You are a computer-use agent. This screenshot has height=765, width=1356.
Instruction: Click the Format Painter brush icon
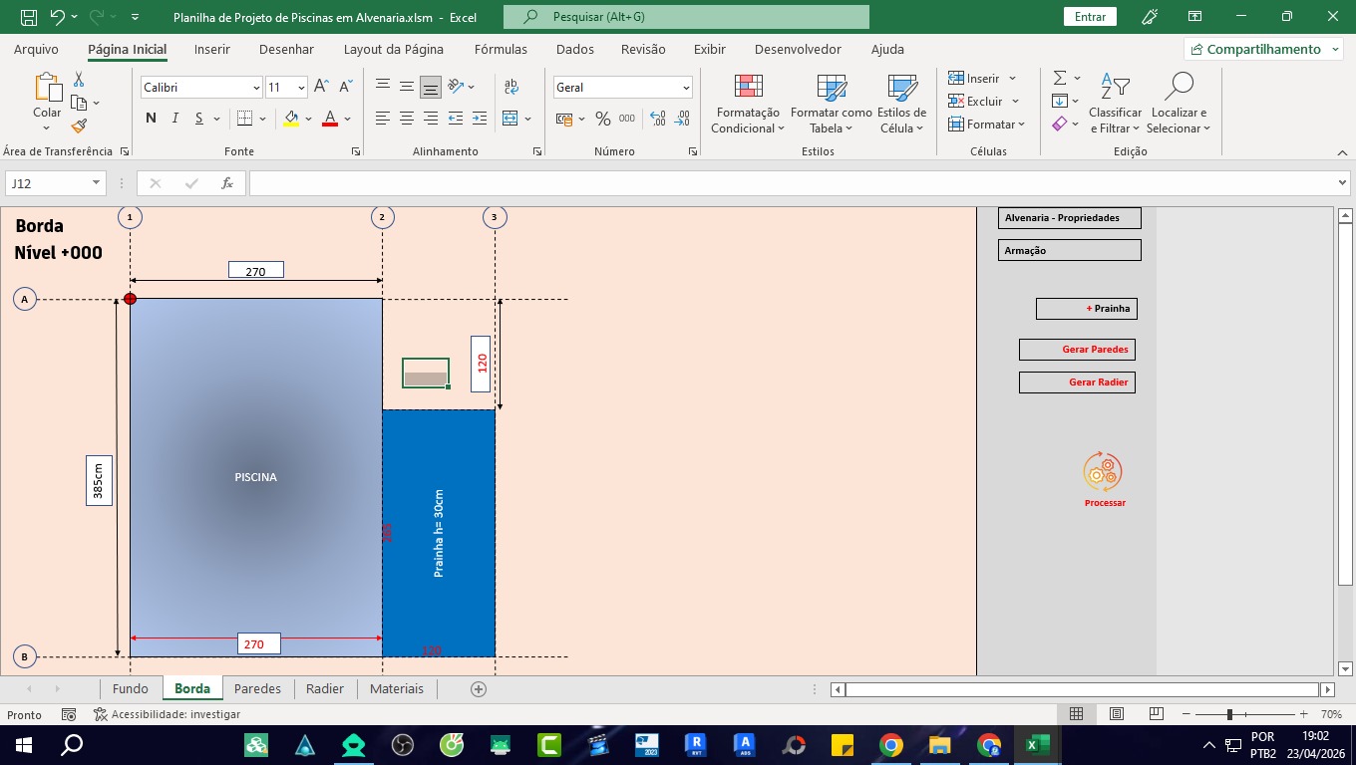[79, 126]
